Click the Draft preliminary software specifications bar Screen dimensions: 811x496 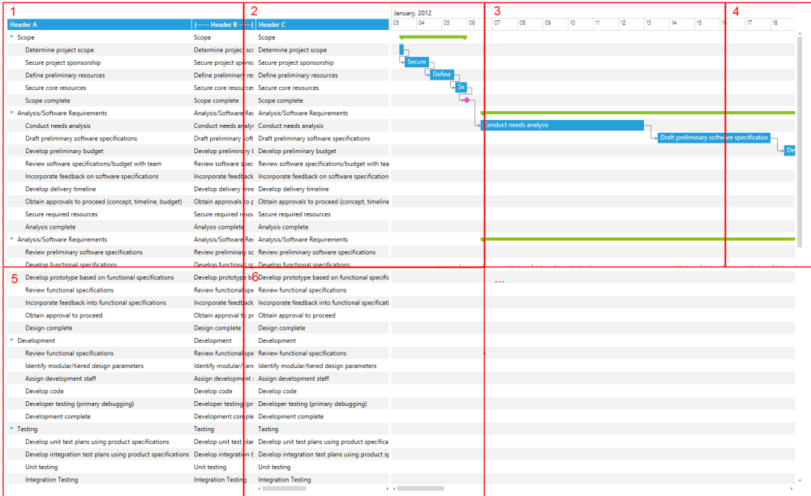pyautogui.click(x=712, y=138)
